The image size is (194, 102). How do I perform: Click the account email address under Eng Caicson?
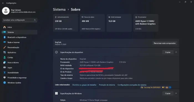(23, 12)
